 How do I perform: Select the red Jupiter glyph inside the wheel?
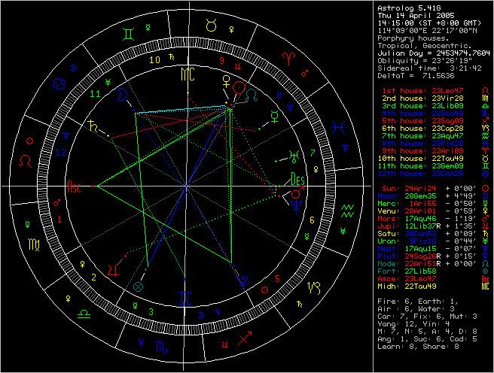113,268
